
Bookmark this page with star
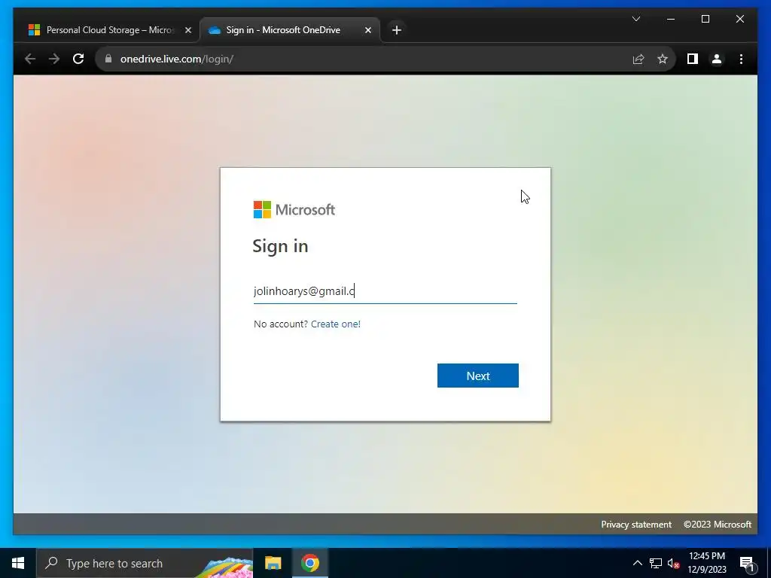[x=663, y=59]
